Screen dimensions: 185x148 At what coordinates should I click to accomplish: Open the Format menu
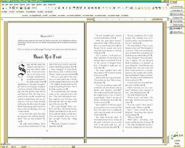click(x=22, y=4)
